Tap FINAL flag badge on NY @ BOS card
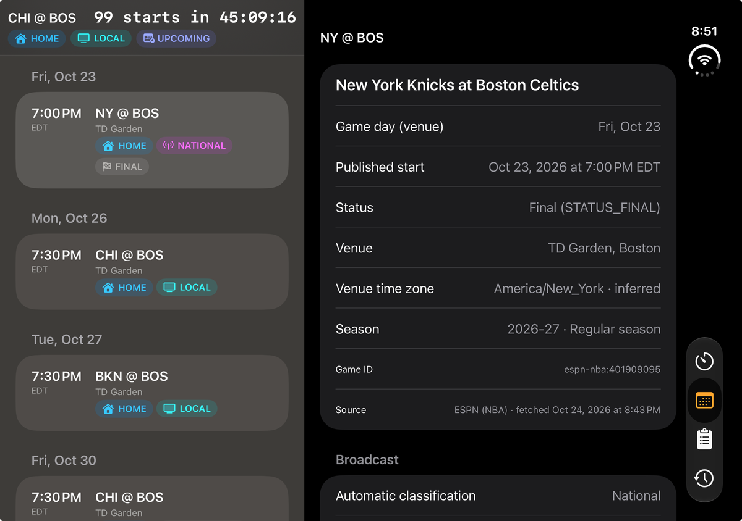The image size is (742, 521). click(122, 167)
